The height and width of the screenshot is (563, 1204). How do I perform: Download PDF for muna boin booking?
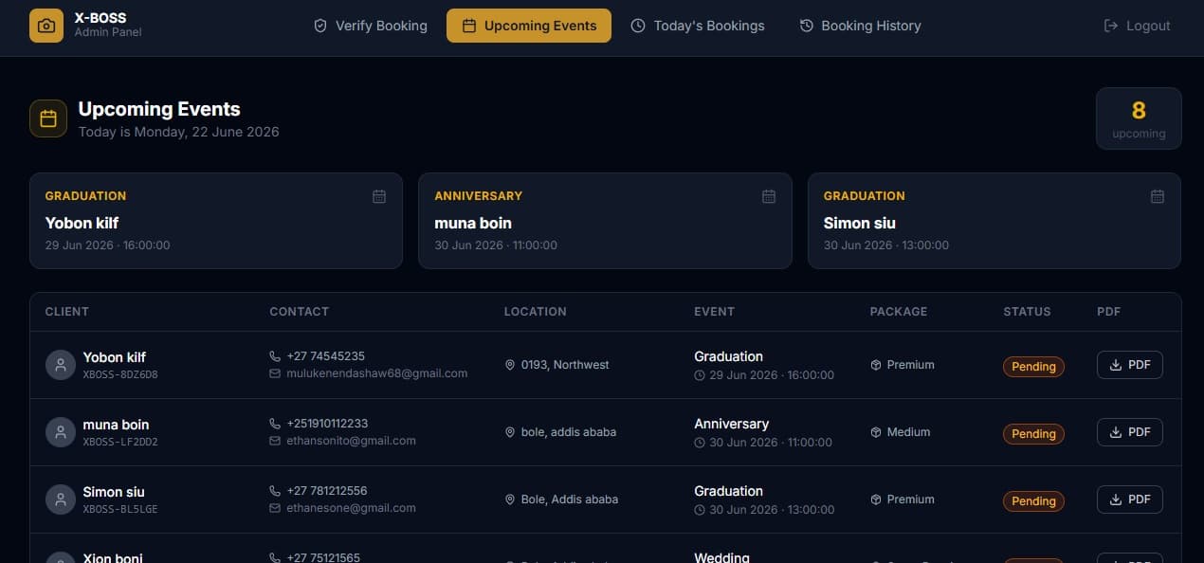[x=1130, y=432]
